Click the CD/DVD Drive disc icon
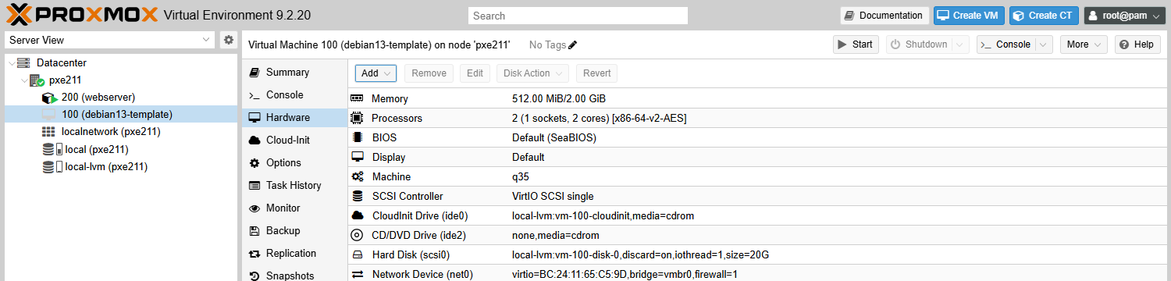 358,235
